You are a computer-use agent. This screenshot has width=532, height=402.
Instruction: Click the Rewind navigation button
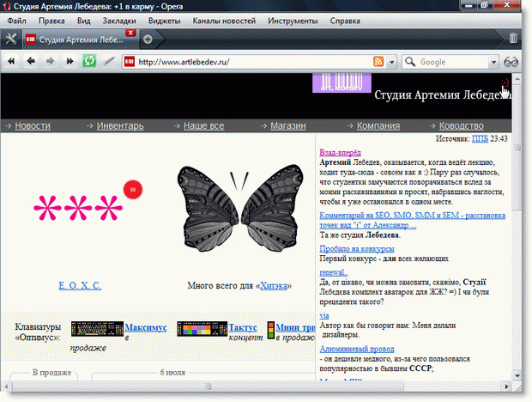pyautogui.click(x=11, y=62)
